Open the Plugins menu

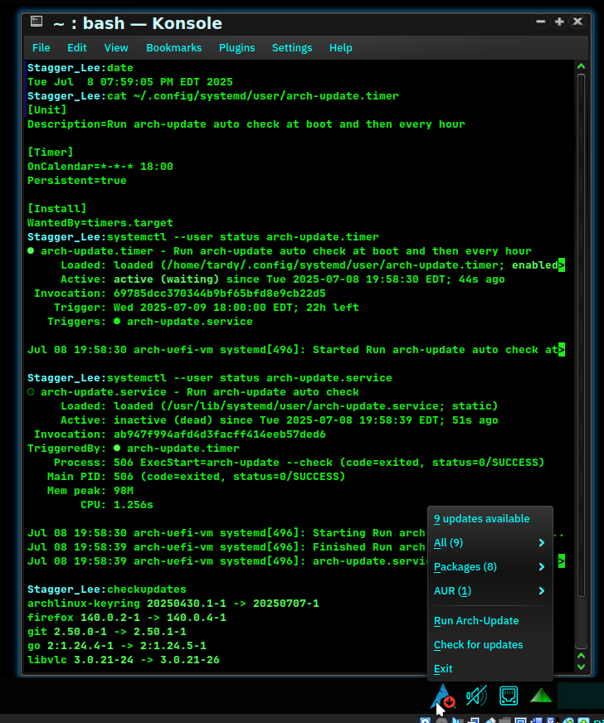[236, 48]
